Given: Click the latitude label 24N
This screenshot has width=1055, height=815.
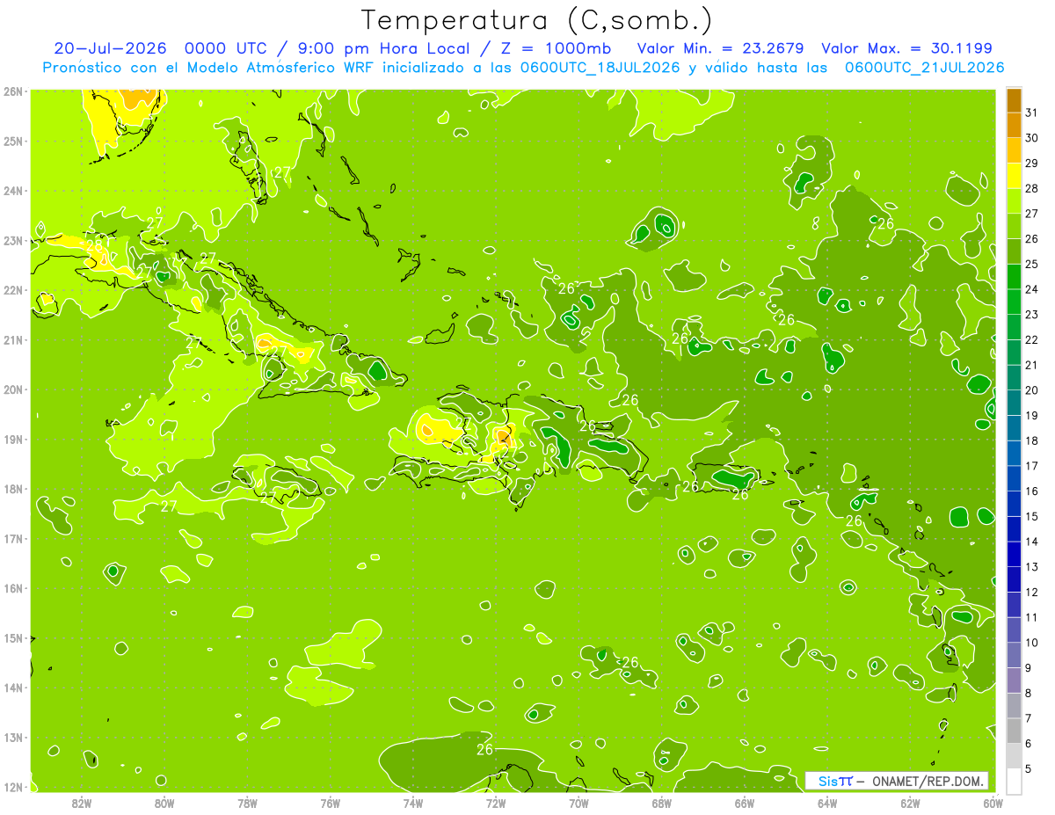Looking at the screenshot, I should (x=13, y=190).
